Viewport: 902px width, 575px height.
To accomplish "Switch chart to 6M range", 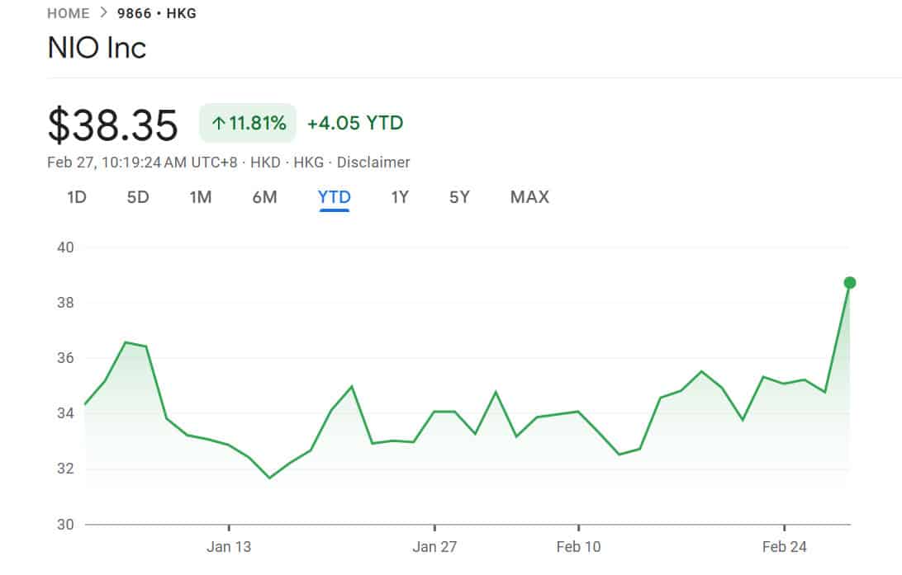I will (x=264, y=197).
